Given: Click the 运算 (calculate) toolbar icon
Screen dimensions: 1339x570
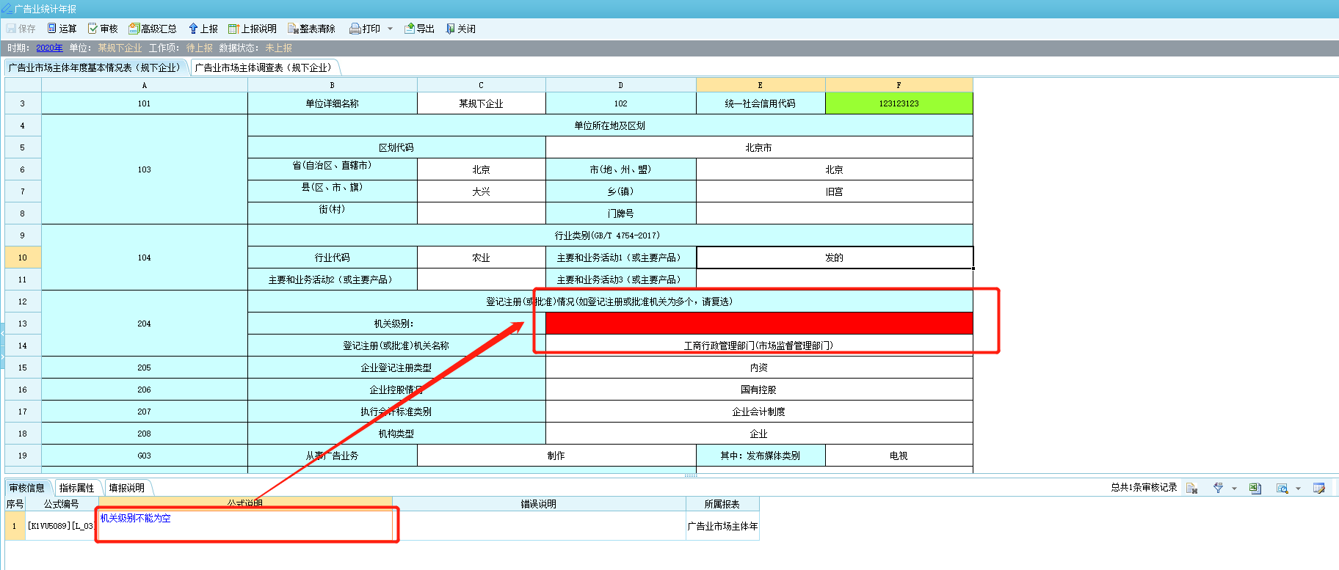Looking at the screenshot, I should point(62,29).
